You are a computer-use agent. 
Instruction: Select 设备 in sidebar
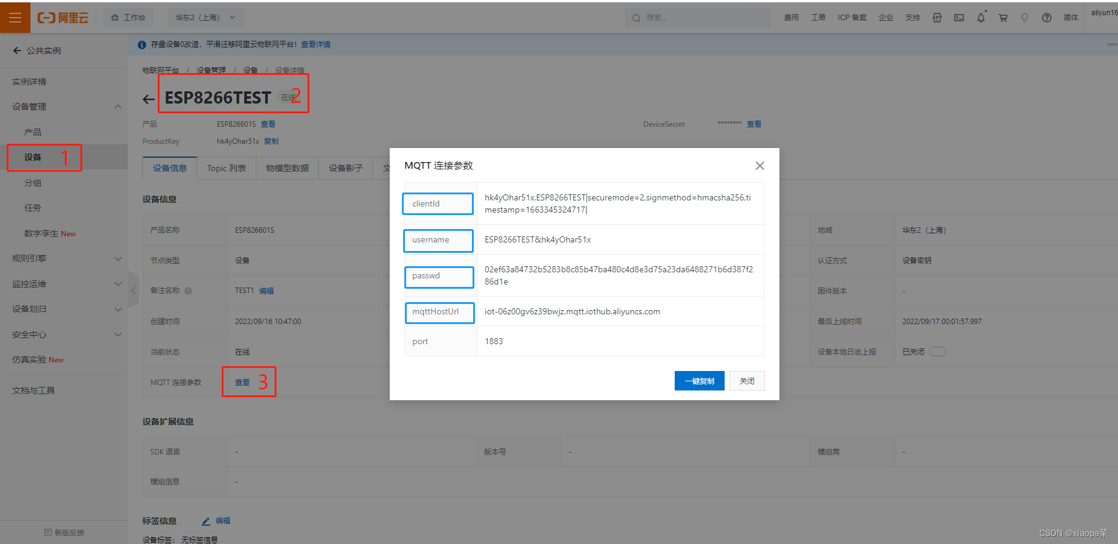coord(33,157)
